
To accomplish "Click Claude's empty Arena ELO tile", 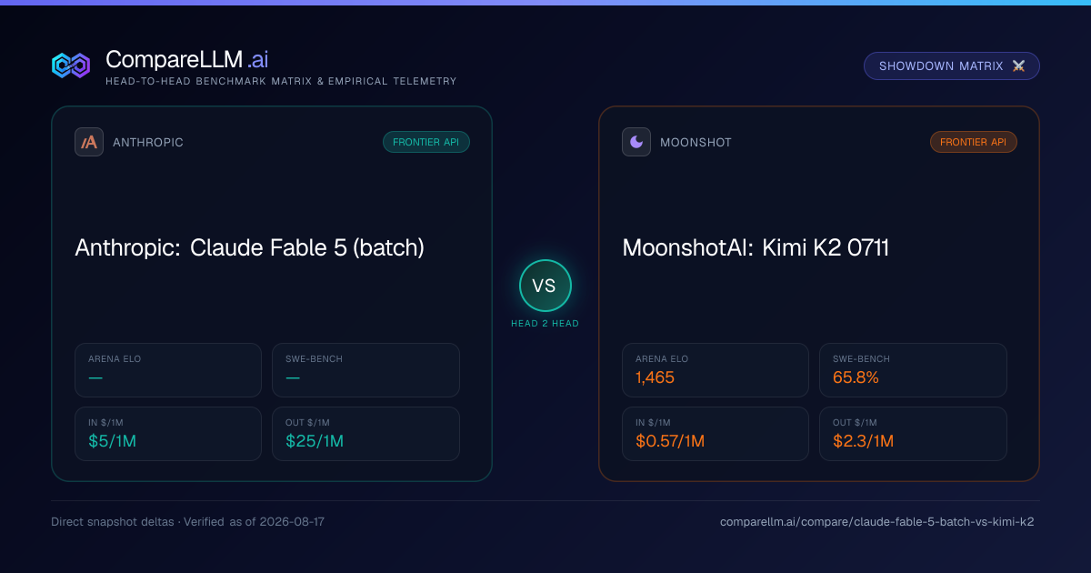I will coord(168,370).
